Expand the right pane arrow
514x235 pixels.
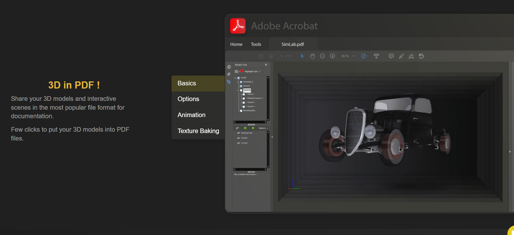[510, 152]
